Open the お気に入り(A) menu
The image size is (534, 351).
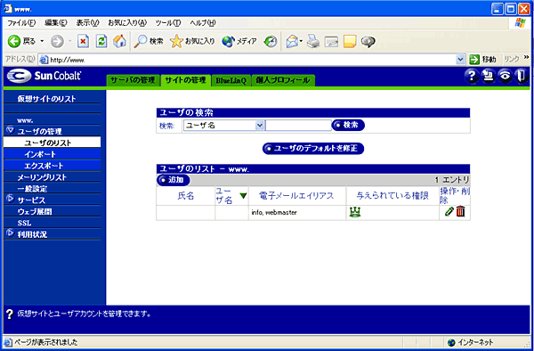(127, 23)
